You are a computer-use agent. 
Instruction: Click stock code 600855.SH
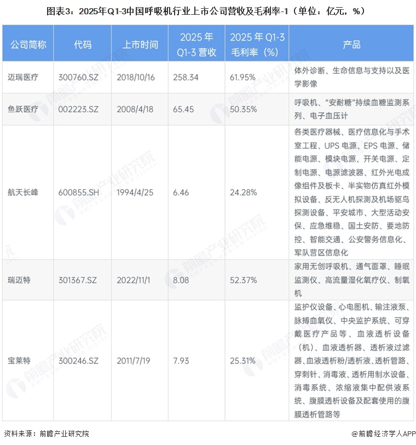pos(79,193)
